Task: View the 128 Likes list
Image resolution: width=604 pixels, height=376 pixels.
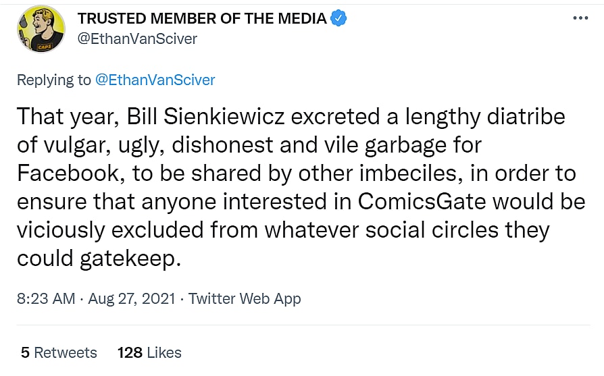Action: click(149, 352)
